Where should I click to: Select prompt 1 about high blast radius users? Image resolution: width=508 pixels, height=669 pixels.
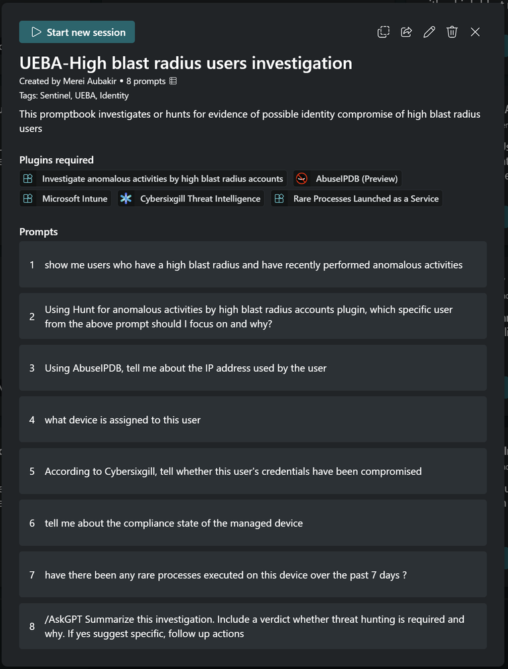coord(253,265)
